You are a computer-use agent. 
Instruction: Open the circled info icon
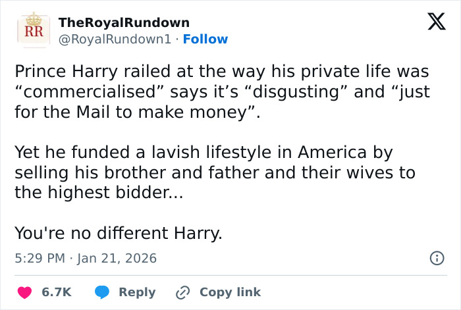[x=437, y=258]
